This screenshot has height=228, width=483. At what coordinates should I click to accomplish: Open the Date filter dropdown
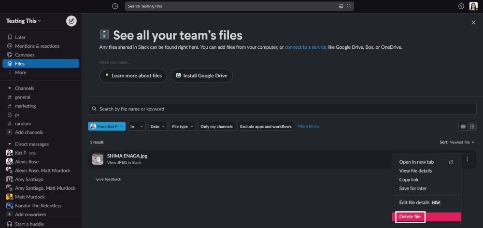(x=157, y=127)
